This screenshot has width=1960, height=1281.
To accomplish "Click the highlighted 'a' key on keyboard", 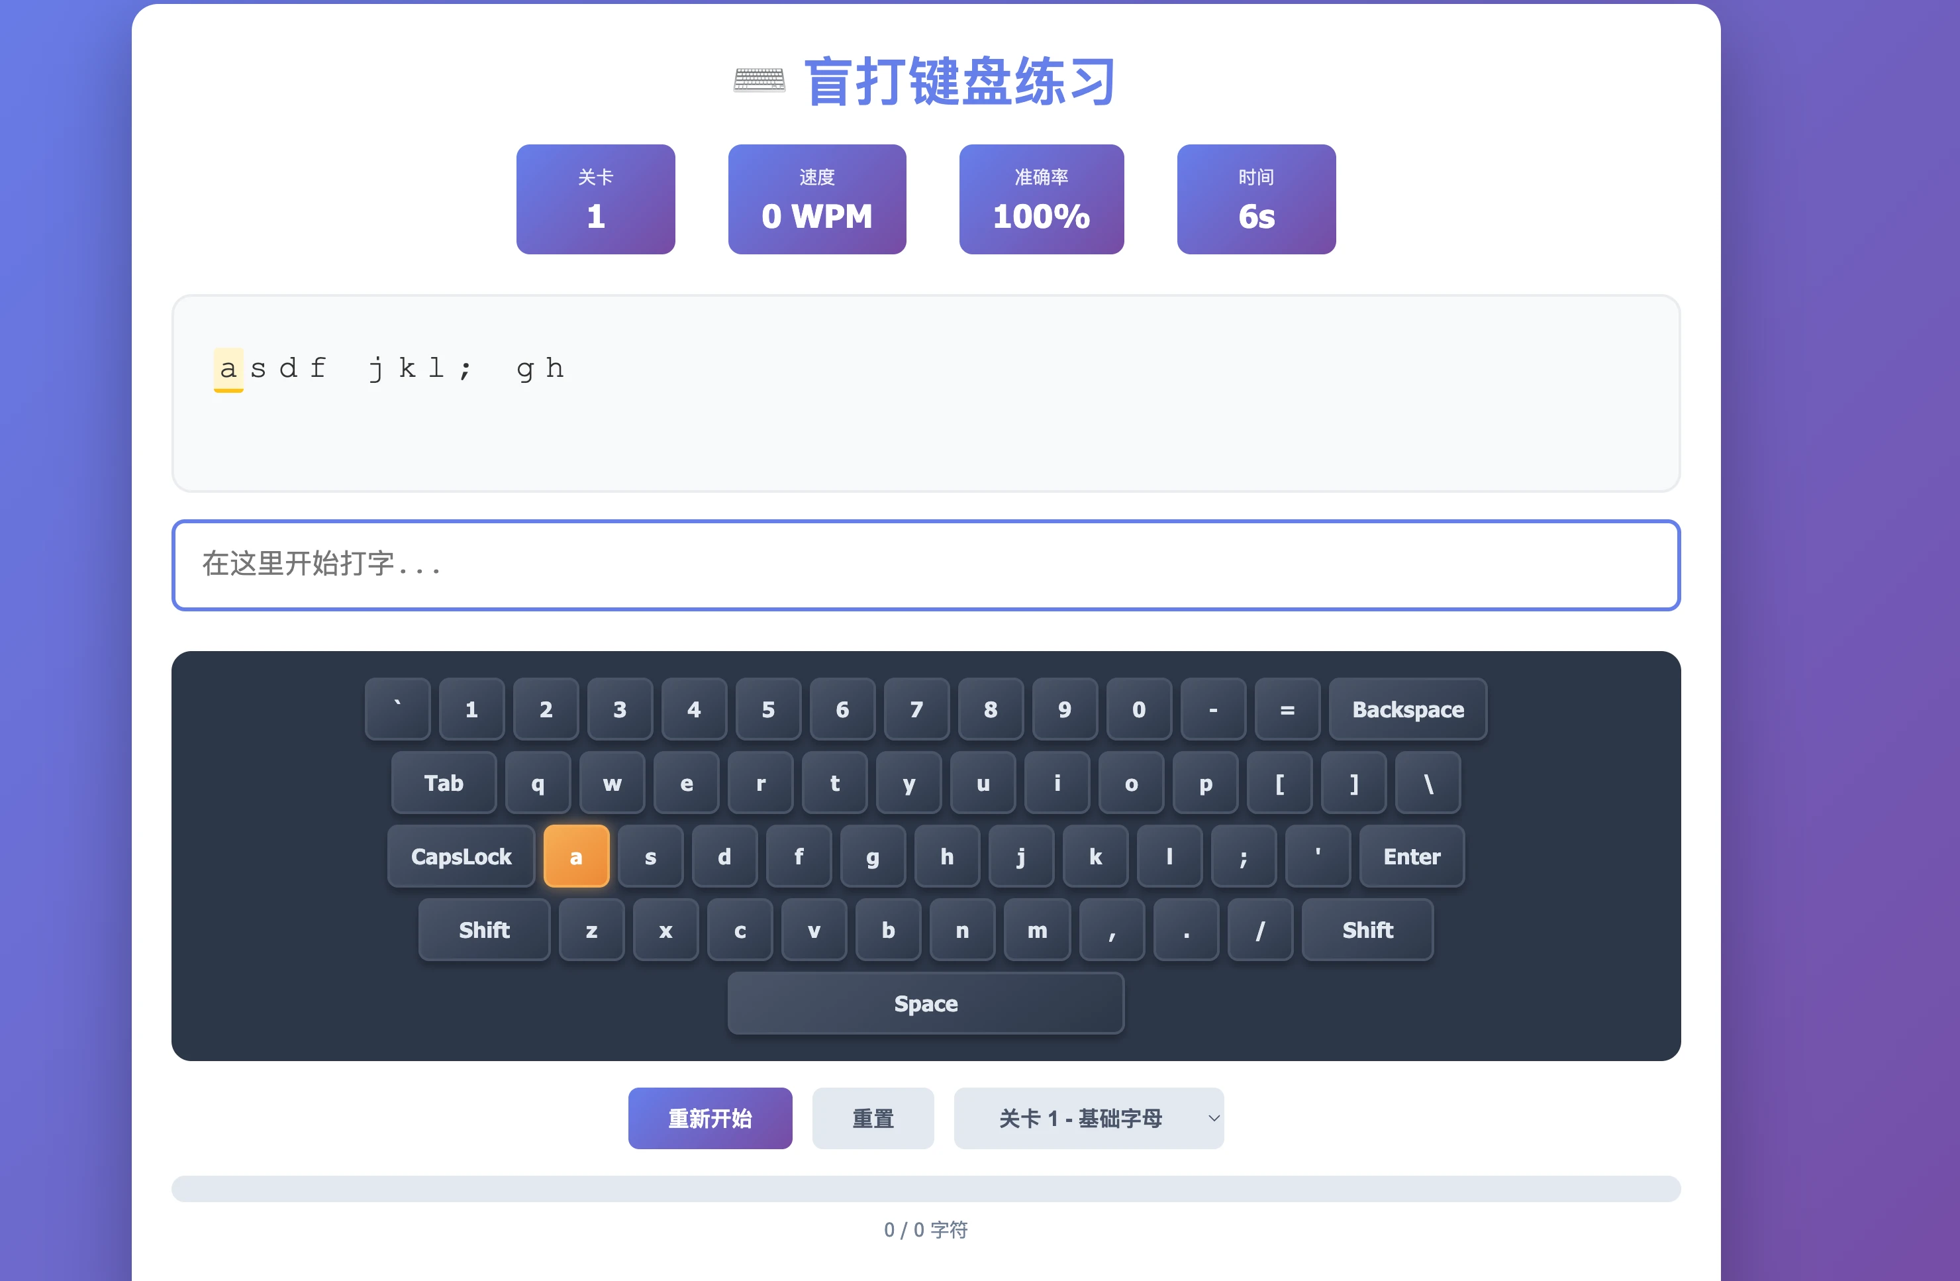I will [x=577, y=856].
